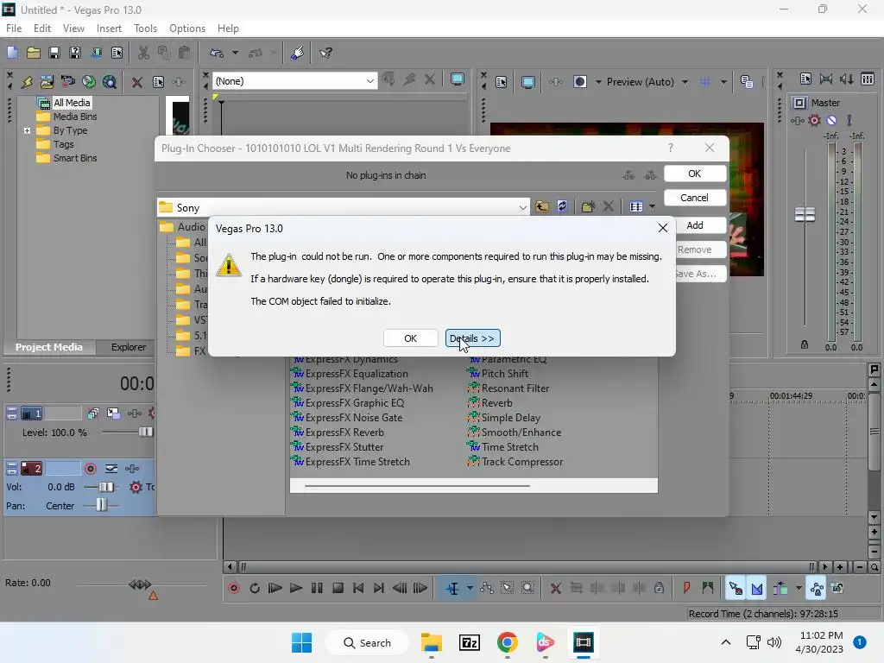Click the Stop button in transport bar
884x663 pixels.
click(338, 589)
